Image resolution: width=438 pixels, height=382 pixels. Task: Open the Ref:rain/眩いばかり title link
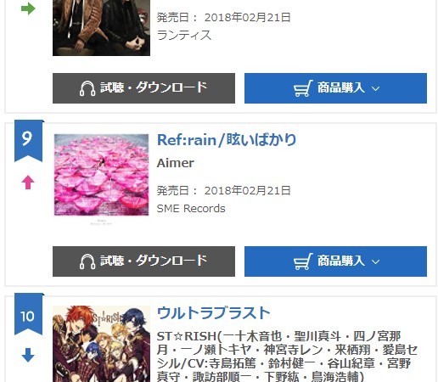(x=227, y=140)
